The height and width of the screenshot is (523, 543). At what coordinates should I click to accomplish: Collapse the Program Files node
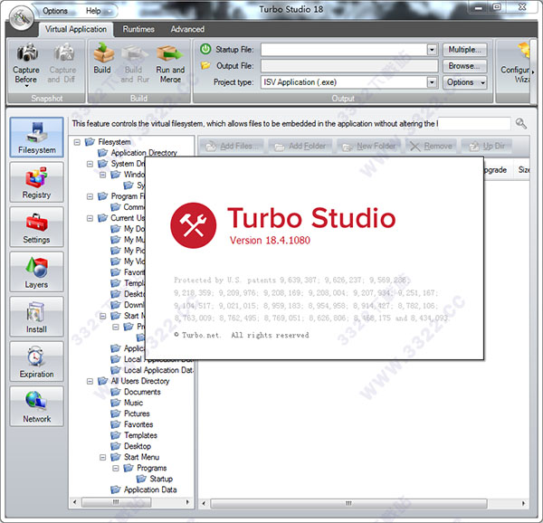(x=90, y=196)
